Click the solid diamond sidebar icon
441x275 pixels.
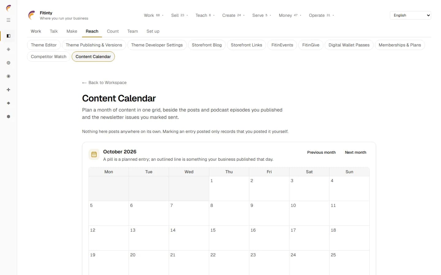click(9, 103)
